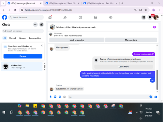Open Chats options three-dot menu
Viewport: 163px width, 122px height.
pos(35,25)
